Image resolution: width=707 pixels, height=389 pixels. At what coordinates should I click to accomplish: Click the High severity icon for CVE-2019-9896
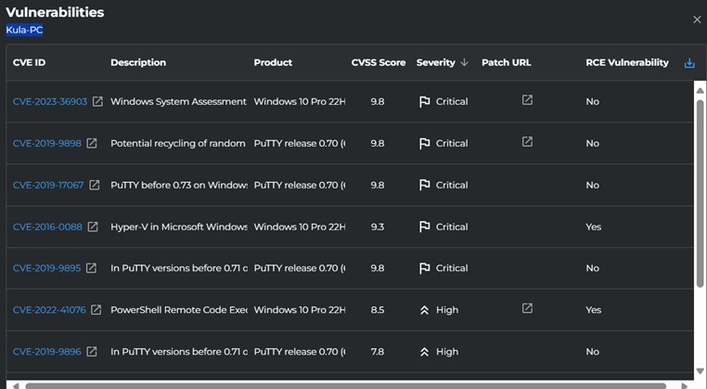(x=424, y=352)
